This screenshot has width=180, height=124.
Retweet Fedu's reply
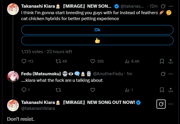click(x=58, y=90)
